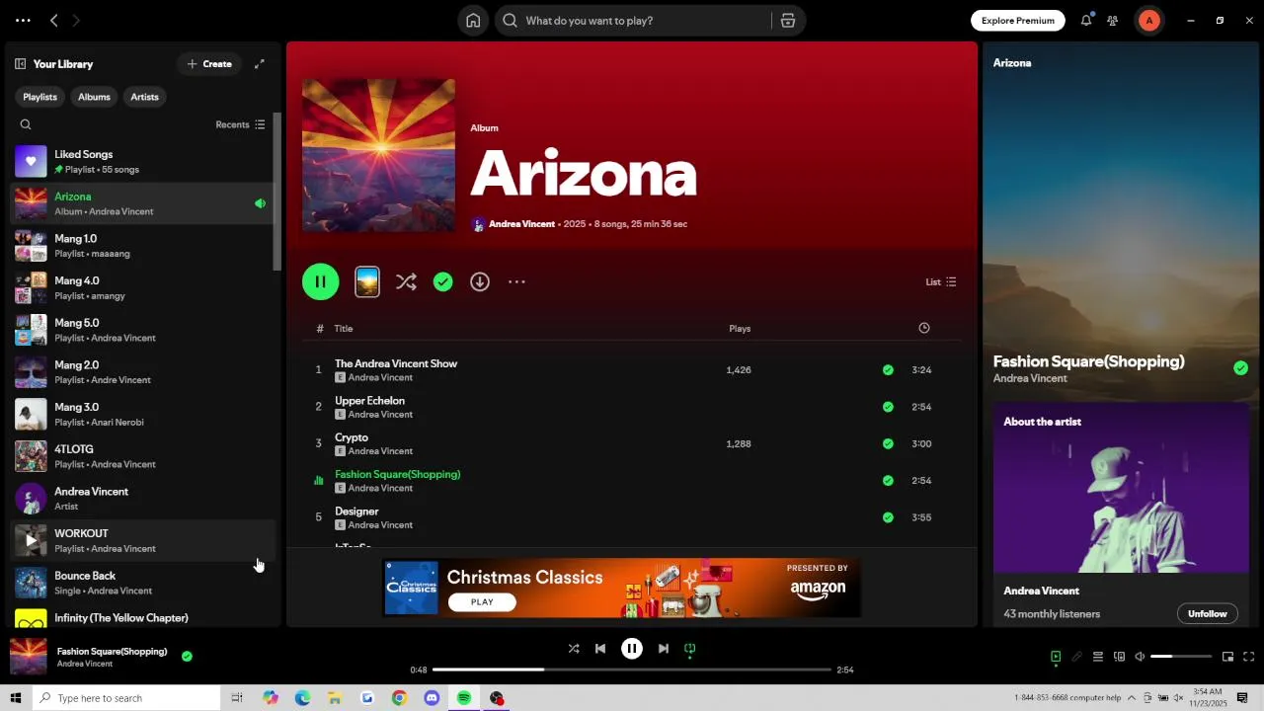
Task: Seek within the song progress bar
Action: (x=632, y=670)
